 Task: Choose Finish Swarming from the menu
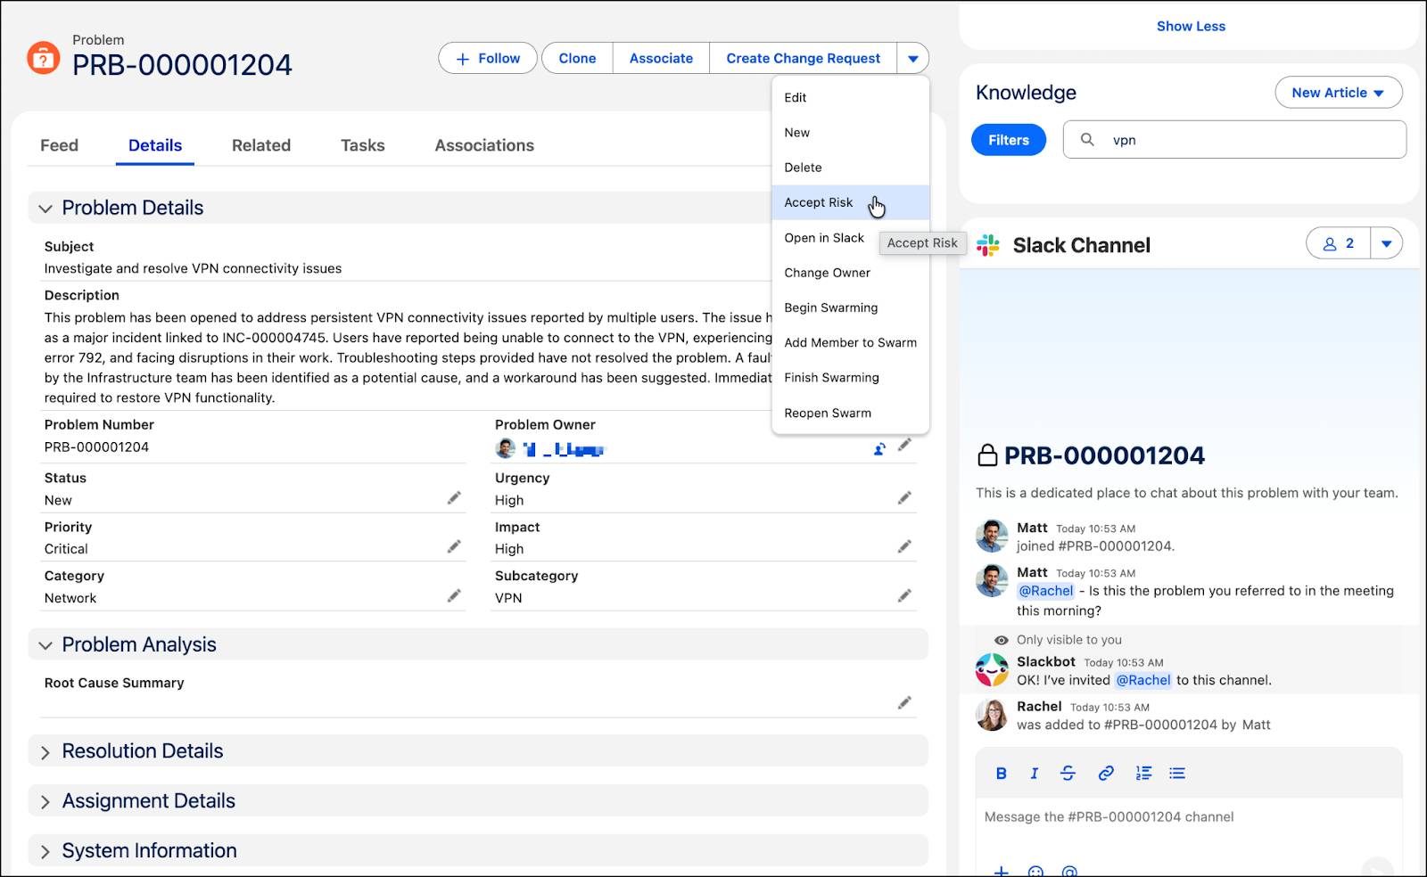coord(851,378)
